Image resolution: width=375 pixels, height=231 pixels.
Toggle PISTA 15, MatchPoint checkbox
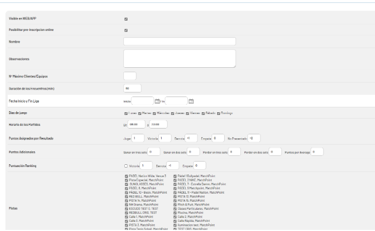[x=175, y=201]
